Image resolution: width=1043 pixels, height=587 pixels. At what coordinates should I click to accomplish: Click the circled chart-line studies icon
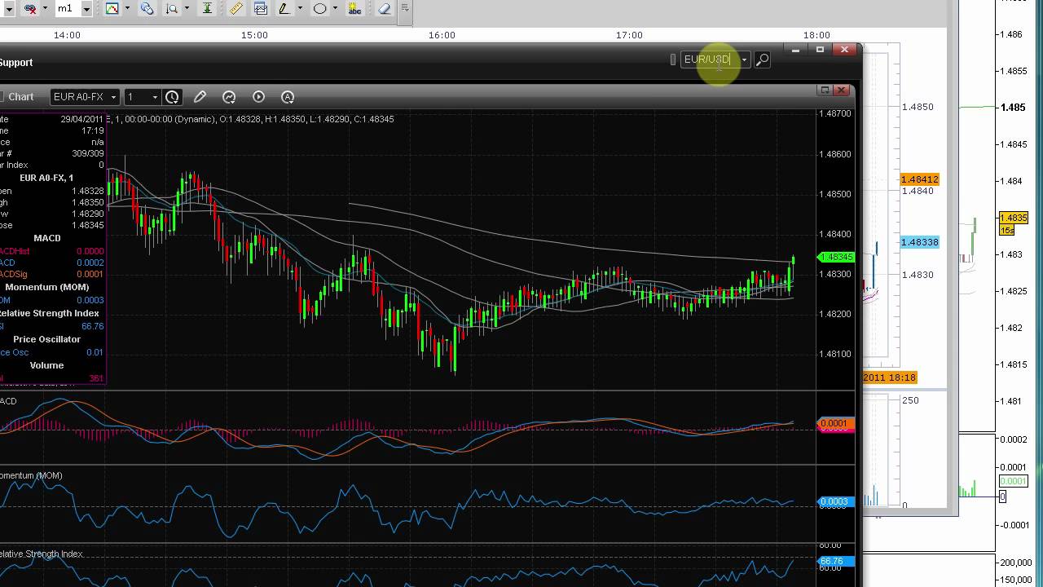tap(229, 97)
